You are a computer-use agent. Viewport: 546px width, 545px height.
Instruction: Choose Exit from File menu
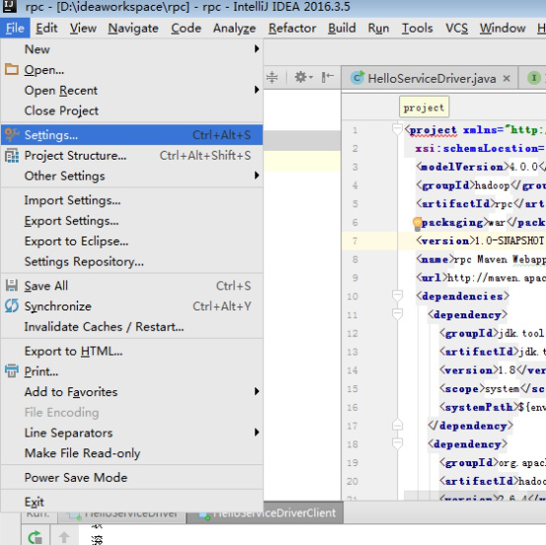tap(132, 502)
